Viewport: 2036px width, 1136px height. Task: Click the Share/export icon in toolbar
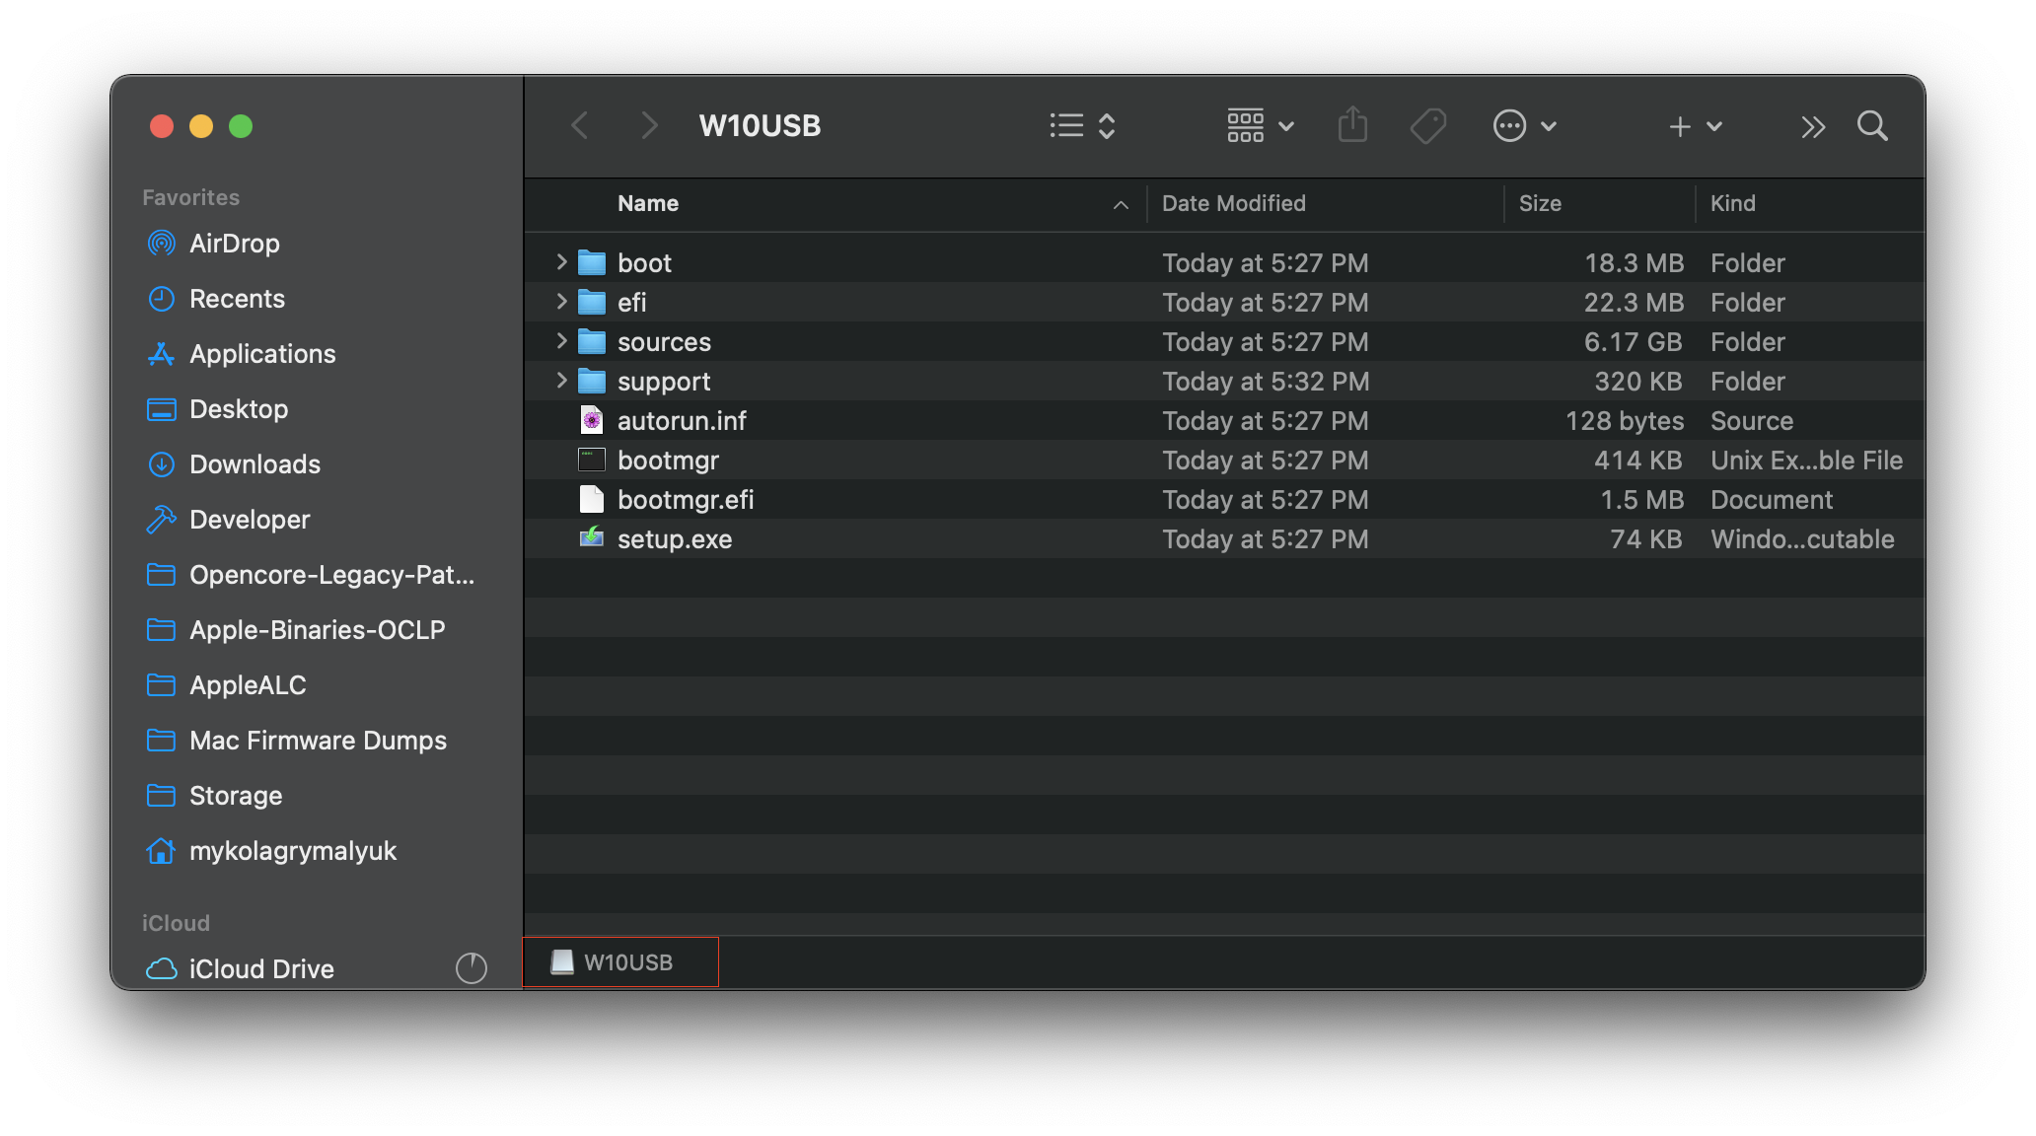click(x=1352, y=127)
